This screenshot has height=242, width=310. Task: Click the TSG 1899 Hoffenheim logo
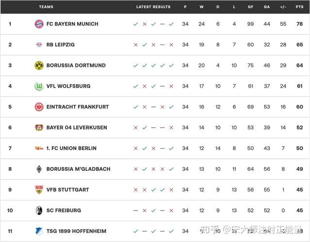pos(39,231)
